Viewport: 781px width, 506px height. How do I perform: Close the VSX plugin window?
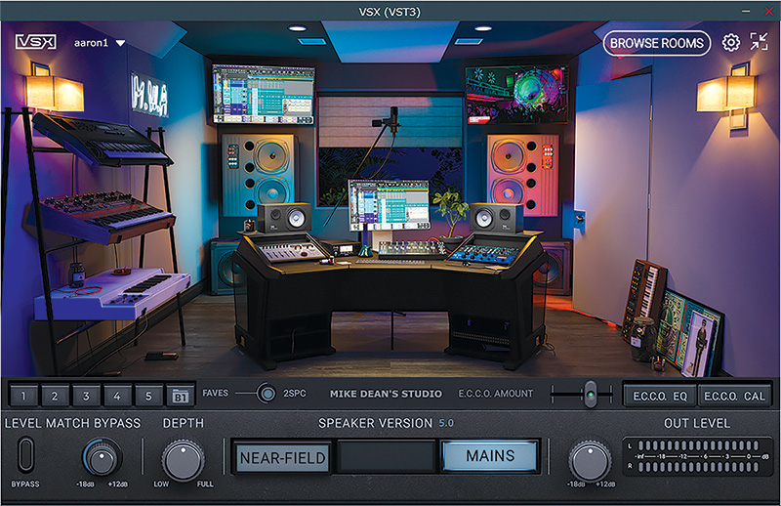[769, 11]
